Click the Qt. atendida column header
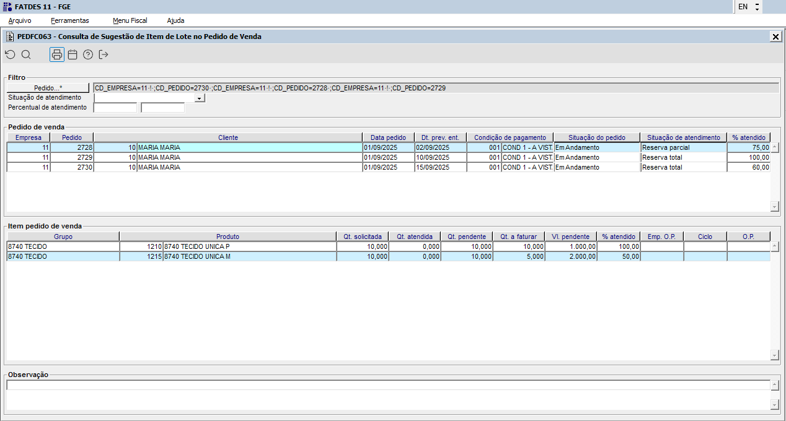This screenshot has width=786, height=421. 415,237
